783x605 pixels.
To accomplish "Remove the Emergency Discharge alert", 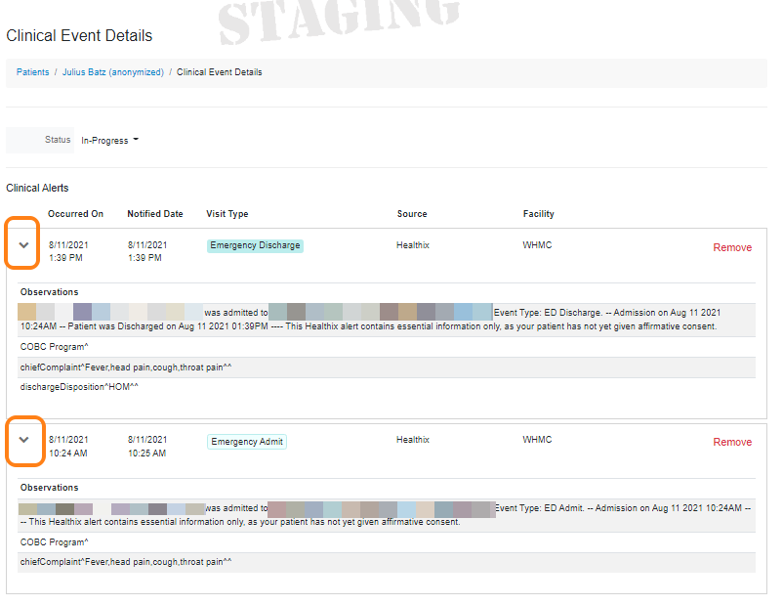I will [x=731, y=247].
